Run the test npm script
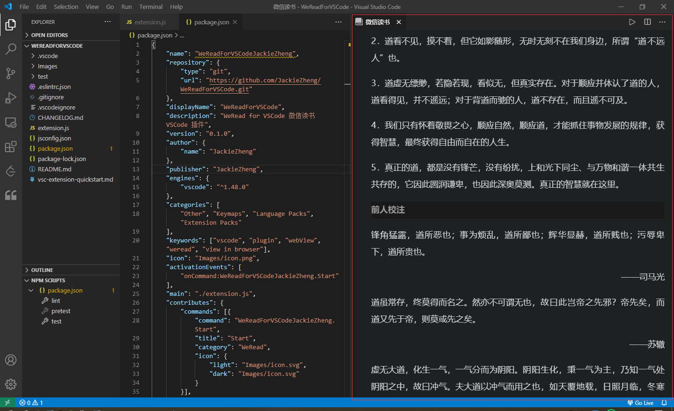The height and width of the screenshot is (411, 674). coord(56,321)
